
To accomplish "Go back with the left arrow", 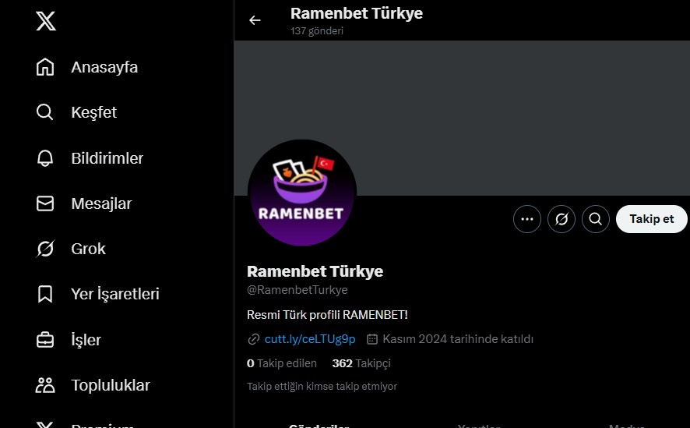I will coord(255,20).
